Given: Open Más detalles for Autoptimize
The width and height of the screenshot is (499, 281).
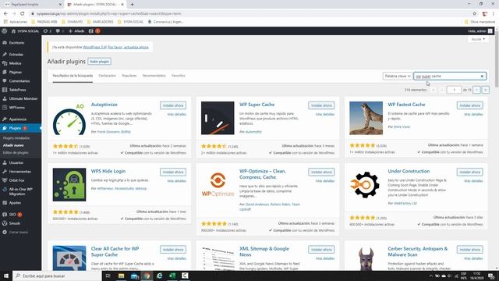Looking at the screenshot, I should click(x=177, y=115).
